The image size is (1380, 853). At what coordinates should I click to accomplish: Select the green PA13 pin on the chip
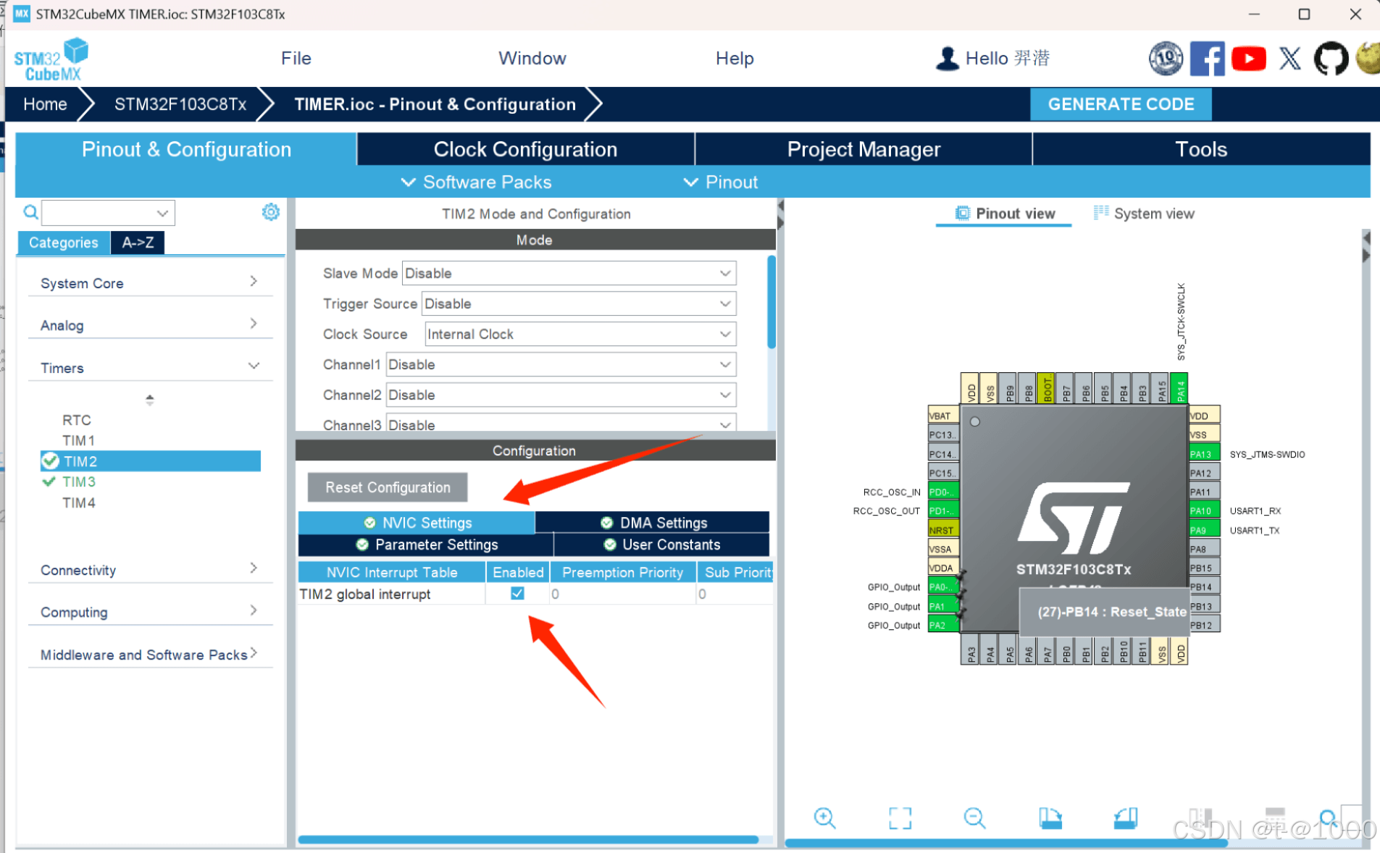tap(1204, 454)
